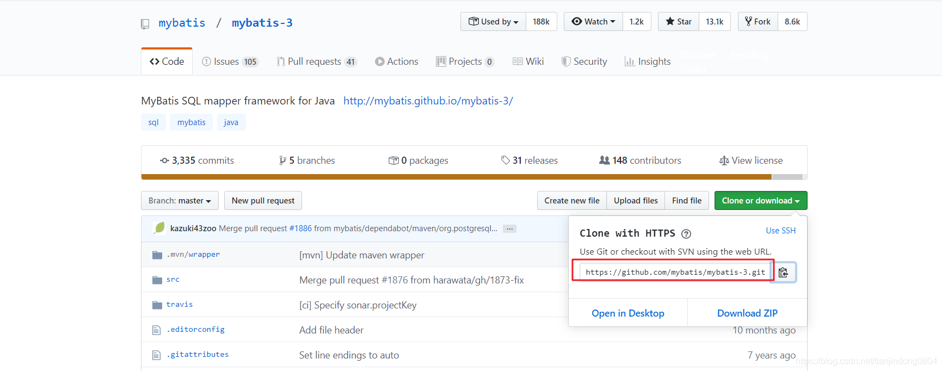Image resolution: width=942 pixels, height=371 pixels.
Task: Visit the mybatis.github.io/mybatis-3 homepage link
Action: 428,101
